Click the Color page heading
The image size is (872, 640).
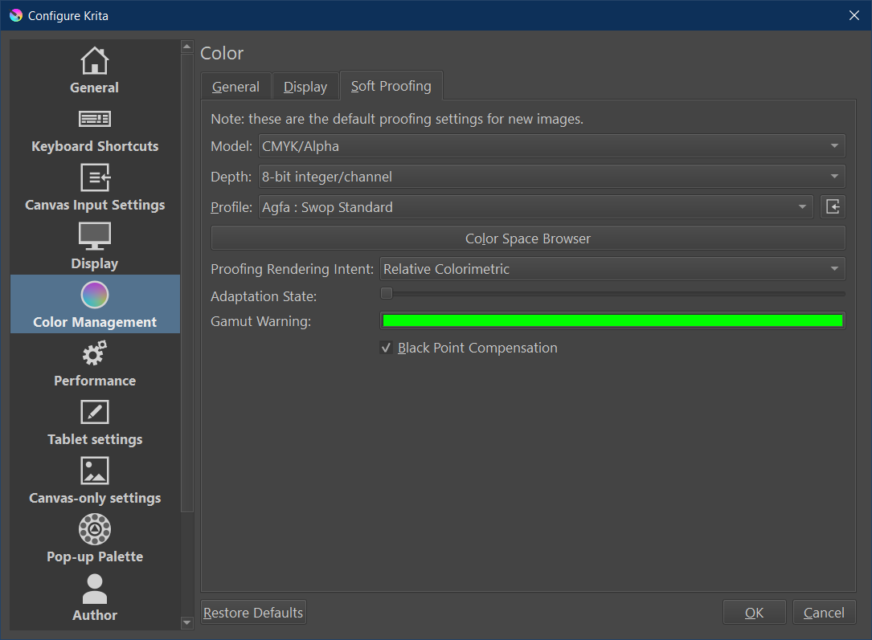pyautogui.click(x=222, y=53)
